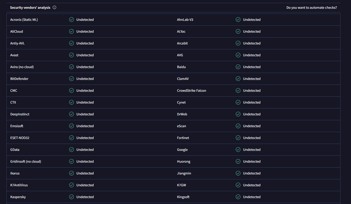Screen dimensions: 351x204
Task: Click the Google row checkmark icon
Action: 238,150
